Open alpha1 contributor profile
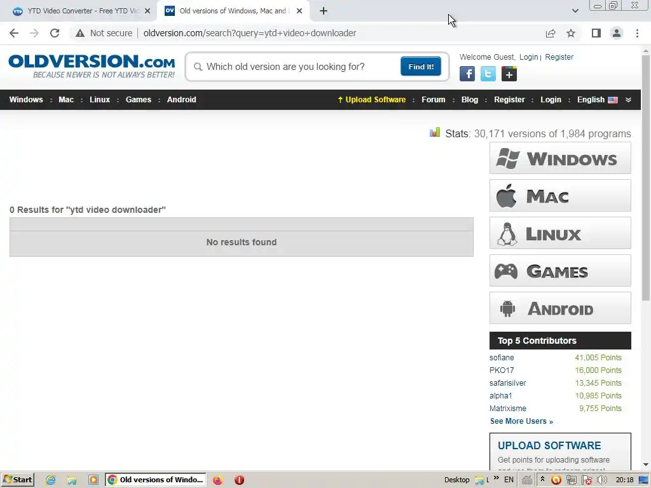This screenshot has height=488, width=651. point(501,396)
